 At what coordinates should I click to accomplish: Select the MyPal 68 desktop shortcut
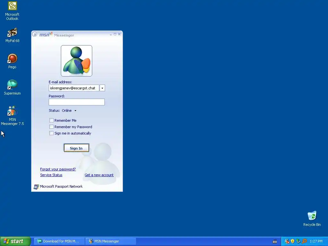[x=12, y=35]
